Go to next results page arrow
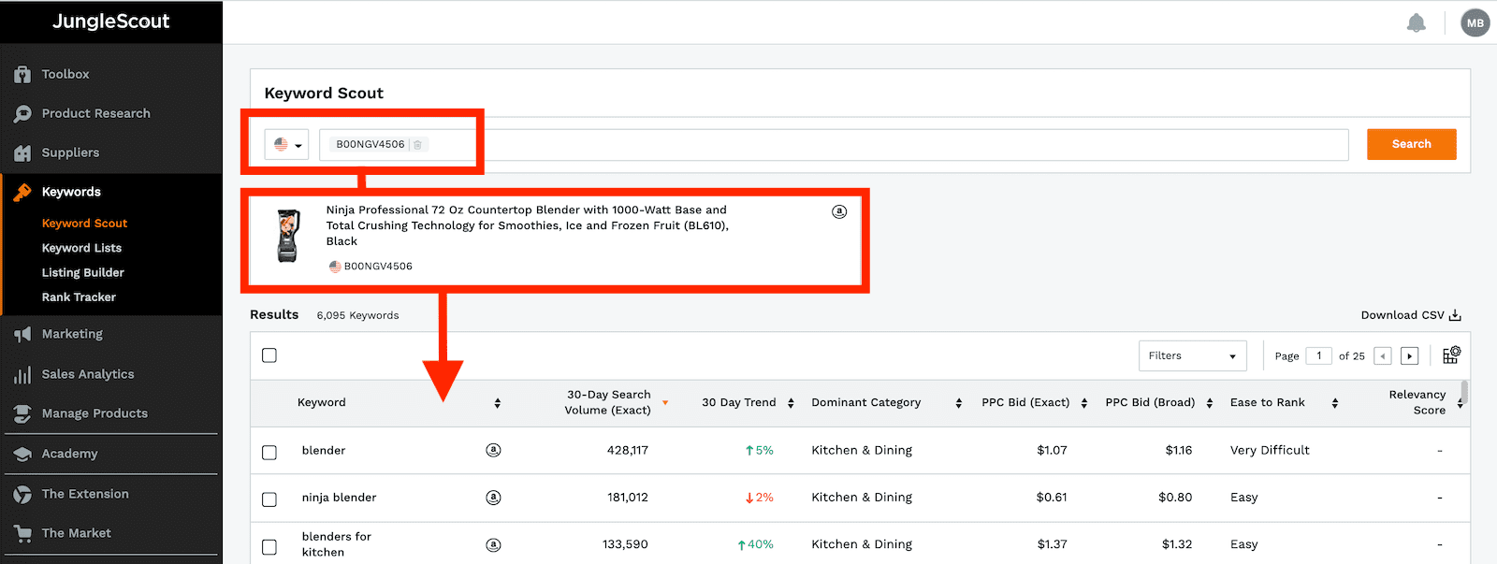1497x564 pixels. (x=1410, y=356)
